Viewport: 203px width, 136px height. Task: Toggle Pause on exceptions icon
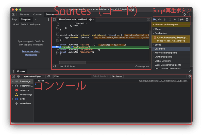(187, 20)
